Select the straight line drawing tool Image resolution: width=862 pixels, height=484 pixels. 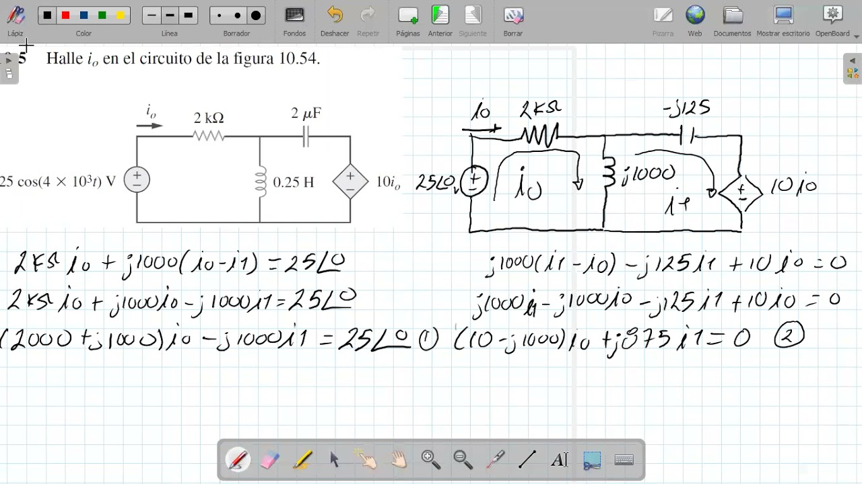[527, 460]
